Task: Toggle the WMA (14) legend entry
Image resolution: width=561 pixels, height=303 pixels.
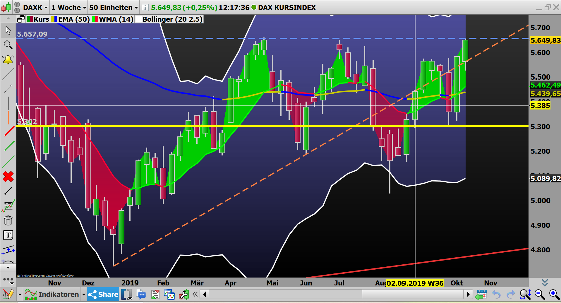Action: tap(112, 19)
